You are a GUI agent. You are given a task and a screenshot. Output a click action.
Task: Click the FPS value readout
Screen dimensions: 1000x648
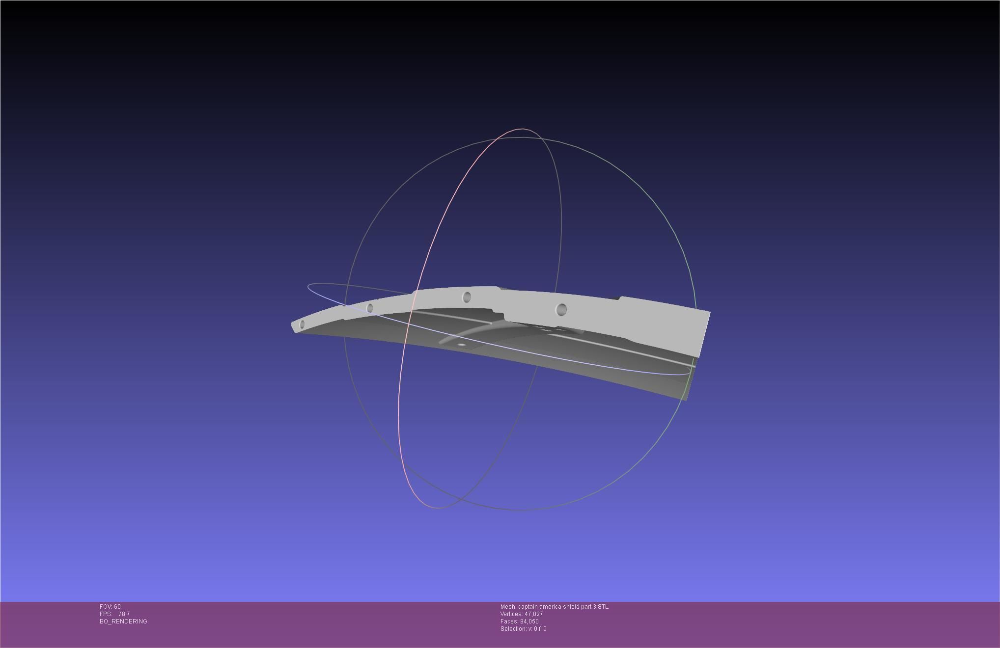124,614
